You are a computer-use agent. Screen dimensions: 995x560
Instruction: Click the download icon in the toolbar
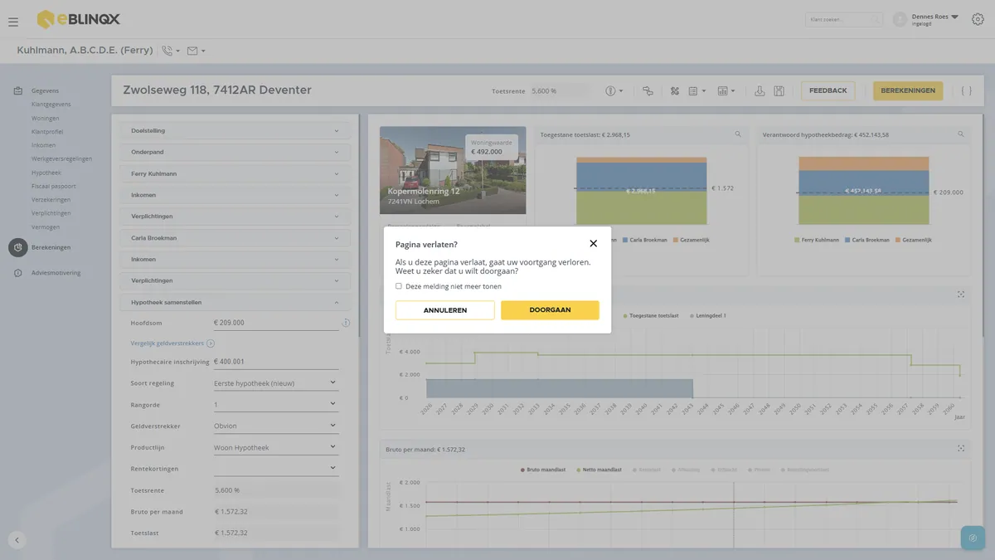coord(760,90)
